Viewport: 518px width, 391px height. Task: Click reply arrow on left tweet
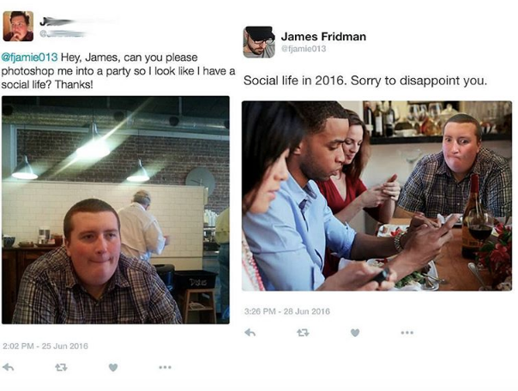point(9,367)
